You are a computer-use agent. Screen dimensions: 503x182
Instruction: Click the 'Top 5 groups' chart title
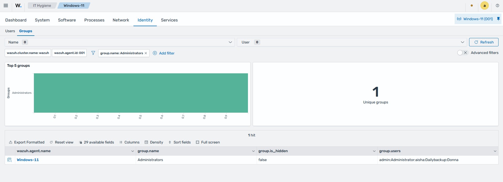pos(18,65)
